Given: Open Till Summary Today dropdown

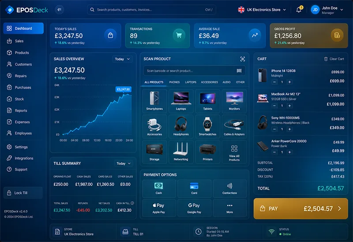Looking at the screenshot, I should pyautogui.click(x=124, y=163).
